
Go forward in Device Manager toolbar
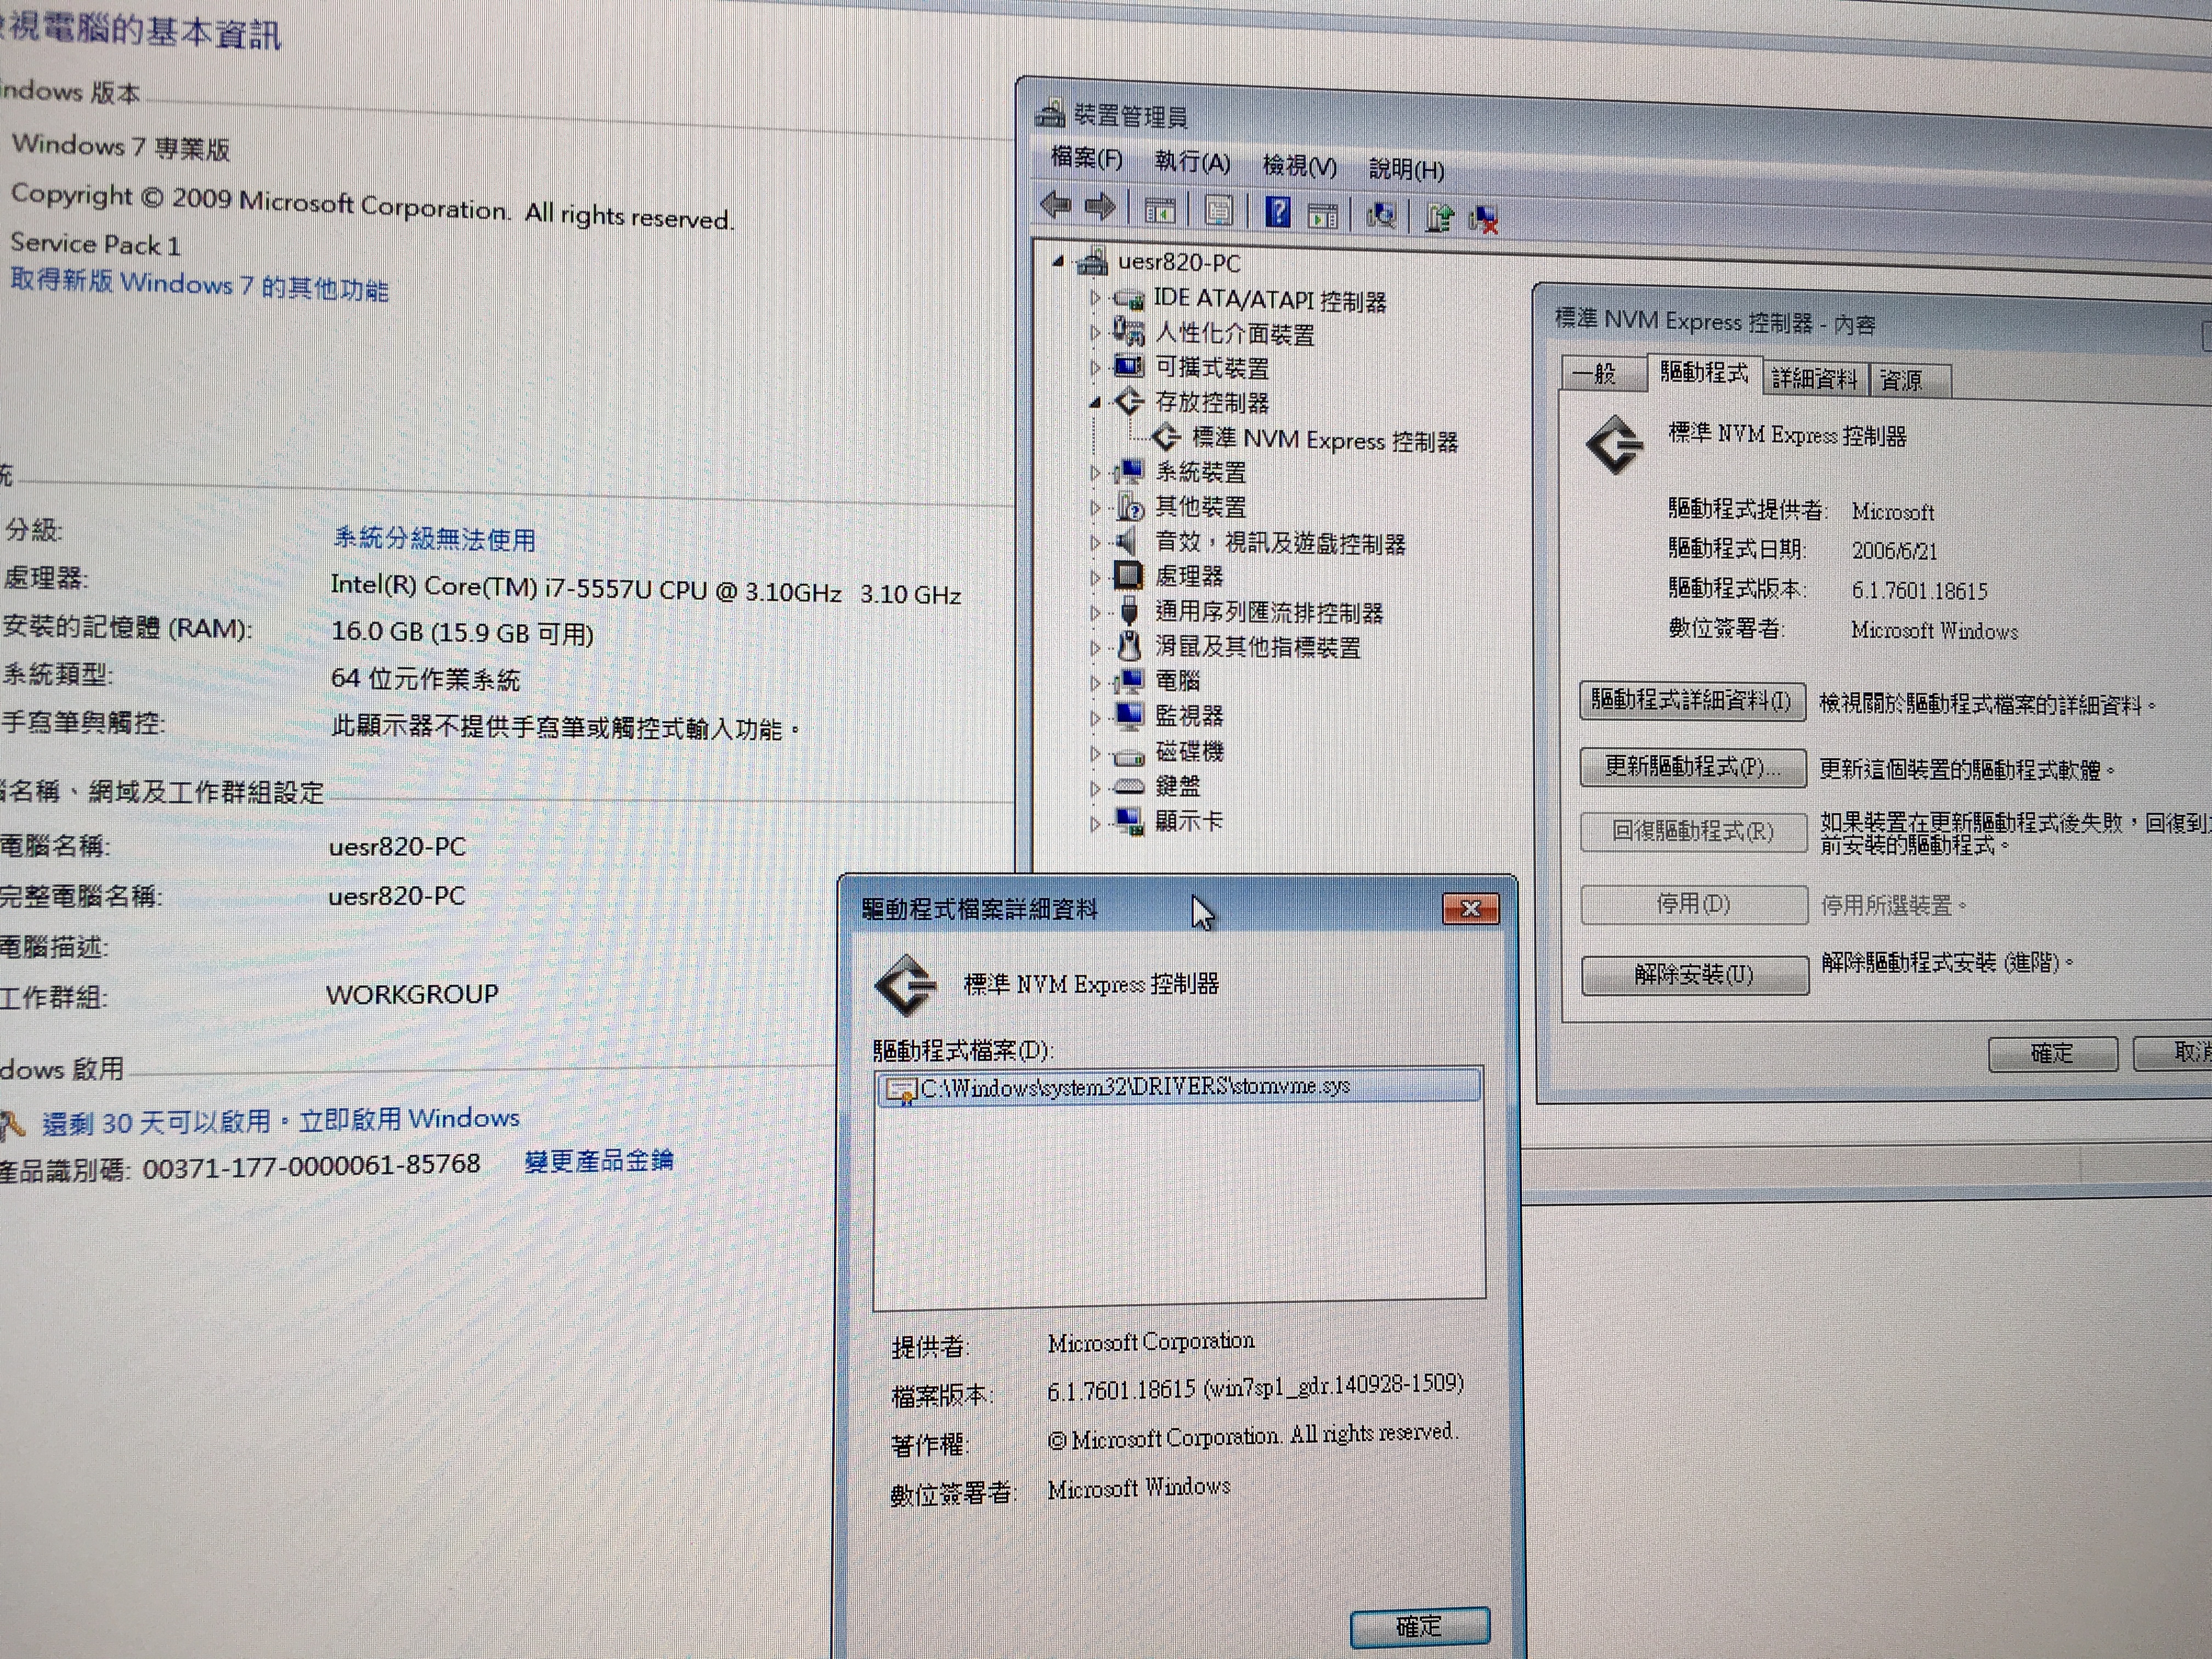[1100, 207]
